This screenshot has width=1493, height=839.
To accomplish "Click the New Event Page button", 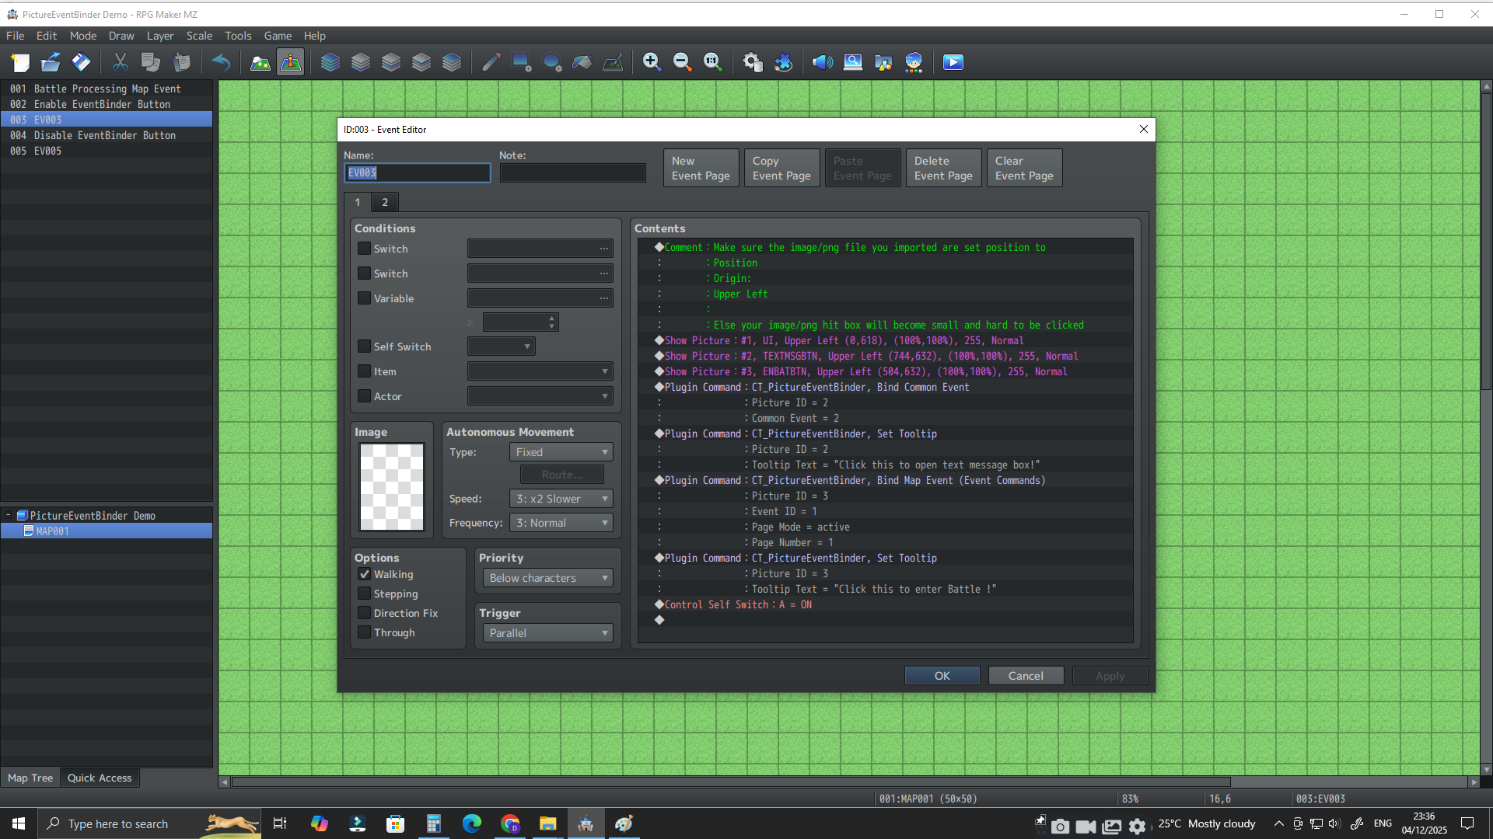I will tap(701, 168).
